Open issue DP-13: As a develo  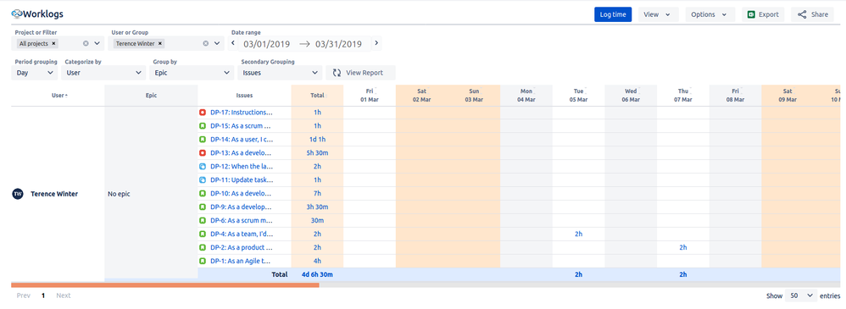pyautogui.click(x=242, y=153)
